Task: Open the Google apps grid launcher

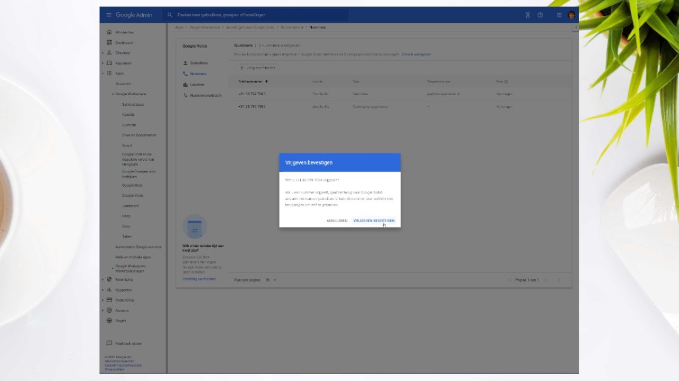Action: point(559,15)
